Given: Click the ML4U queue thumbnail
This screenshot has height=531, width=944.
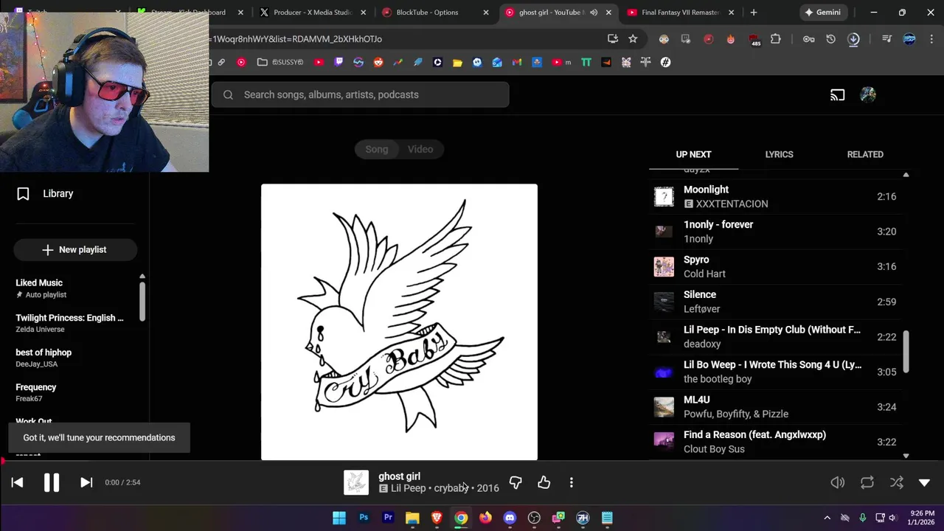Looking at the screenshot, I should pyautogui.click(x=664, y=406).
